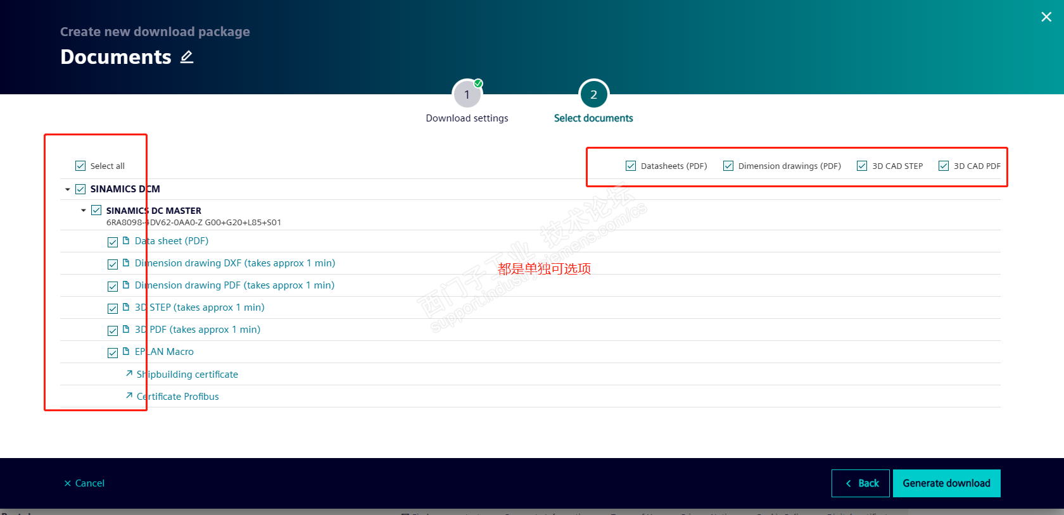This screenshot has height=515, width=1064.
Task: Open the Data sheet (PDF) link
Action: click(172, 241)
